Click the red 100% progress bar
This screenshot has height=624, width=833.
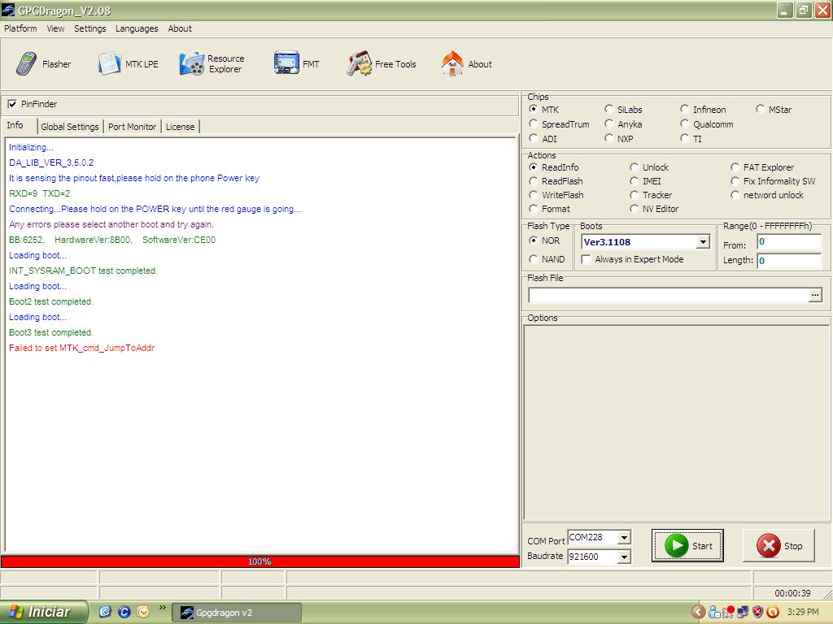click(259, 561)
